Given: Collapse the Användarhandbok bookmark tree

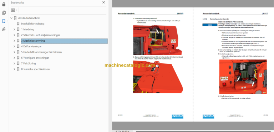Looking at the screenshot, I should (11, 18).
